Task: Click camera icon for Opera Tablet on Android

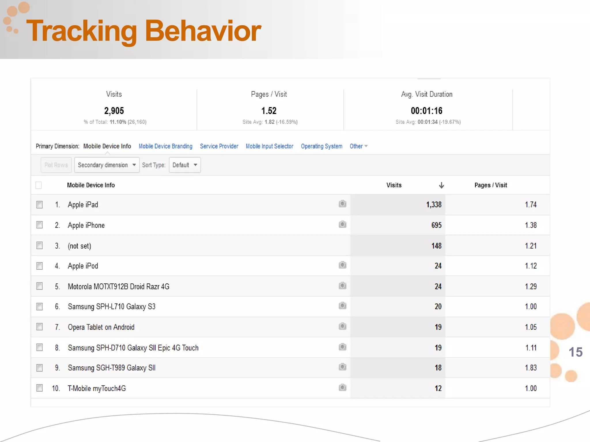Action: point(342,326)
